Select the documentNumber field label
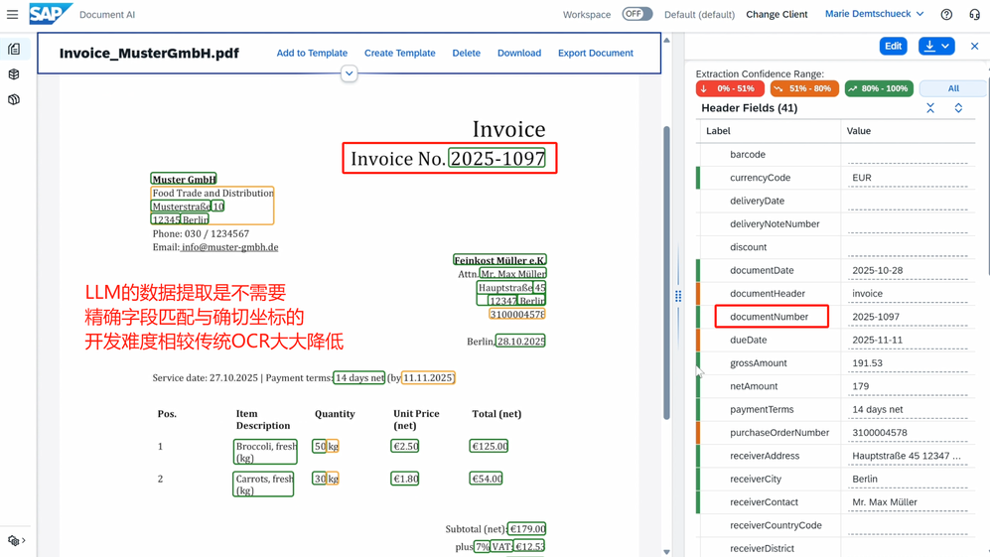 click(x=769, y=317)
